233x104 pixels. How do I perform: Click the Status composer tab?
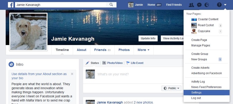click(95, 63)
